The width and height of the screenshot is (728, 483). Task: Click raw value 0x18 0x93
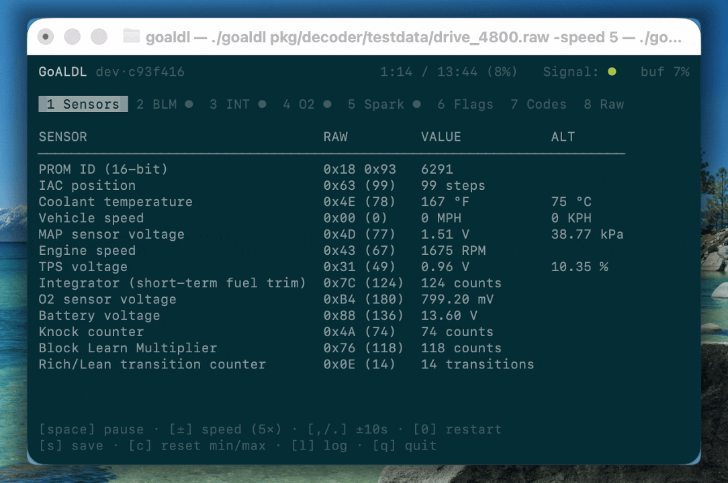pos(360,169)
